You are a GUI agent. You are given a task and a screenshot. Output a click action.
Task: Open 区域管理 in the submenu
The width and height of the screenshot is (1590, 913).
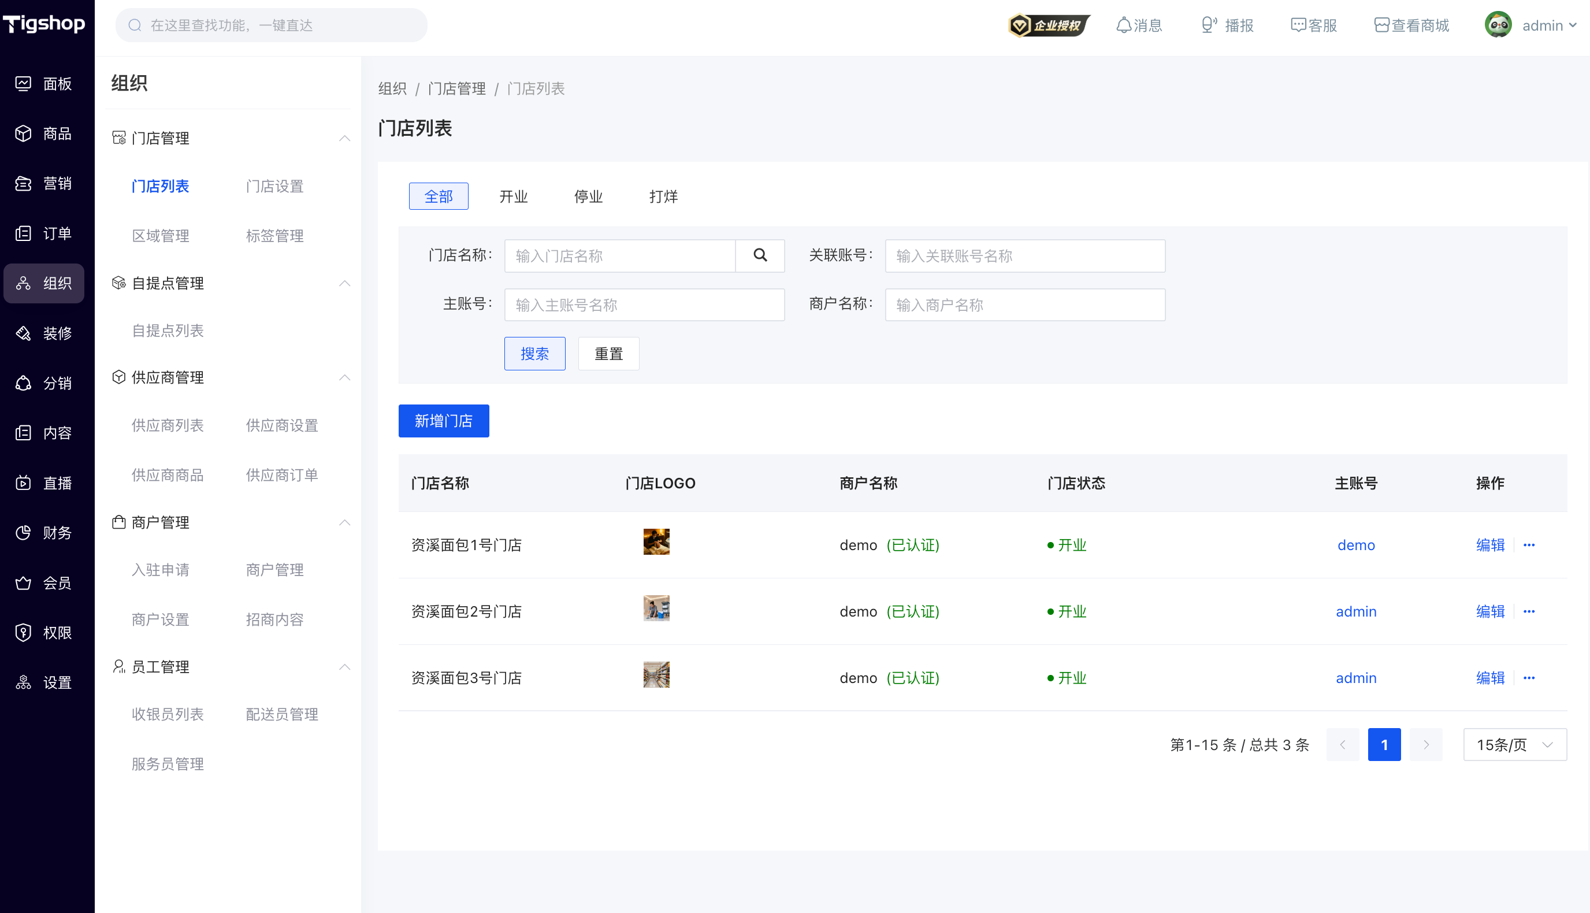coord(161,236)
